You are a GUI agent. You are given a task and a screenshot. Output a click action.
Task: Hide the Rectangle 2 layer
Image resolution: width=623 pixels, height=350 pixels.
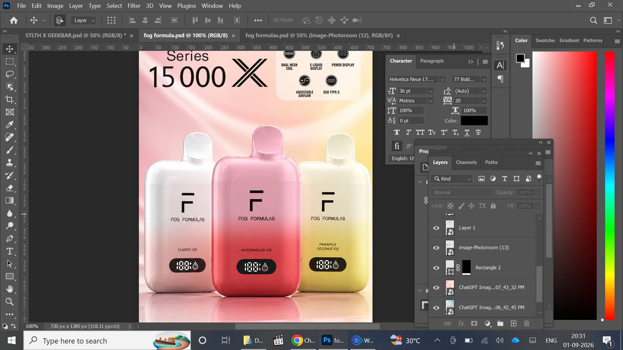436,268
